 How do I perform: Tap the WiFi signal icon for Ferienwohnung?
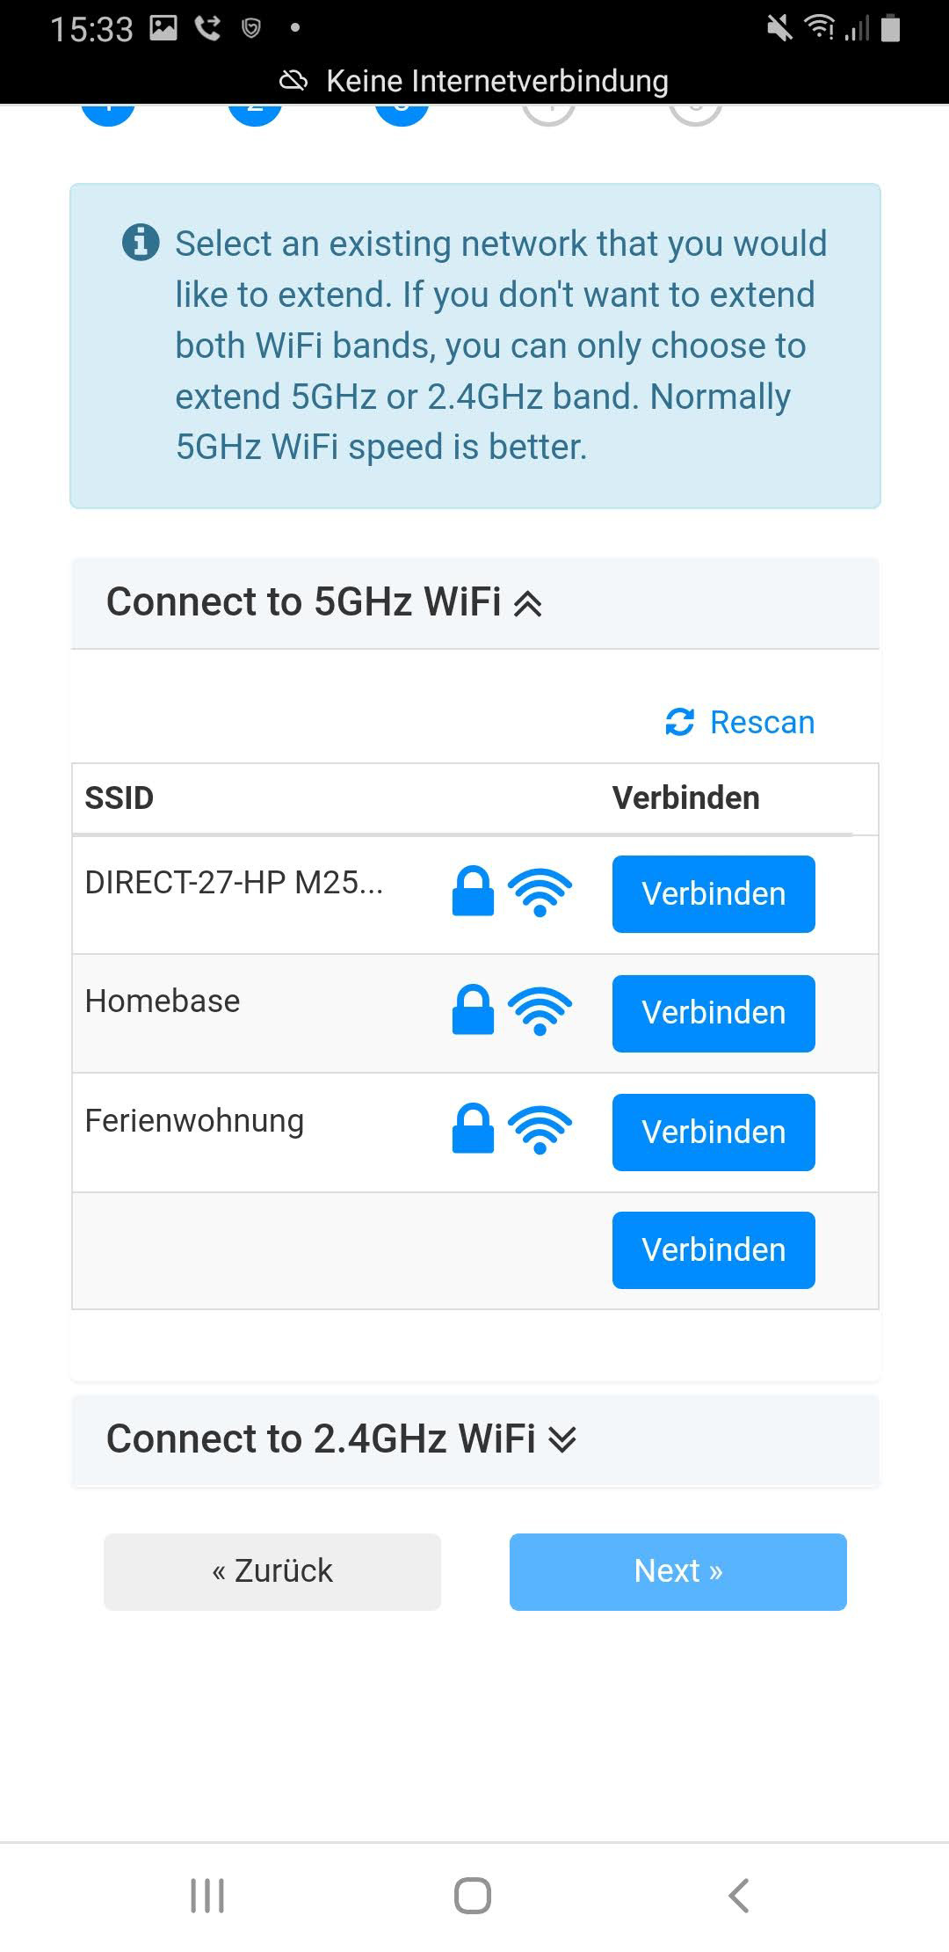[540, 1130]
